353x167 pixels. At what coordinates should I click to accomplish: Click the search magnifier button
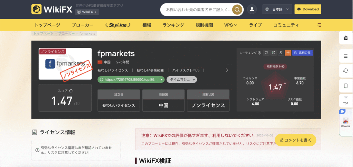(237, 10)
